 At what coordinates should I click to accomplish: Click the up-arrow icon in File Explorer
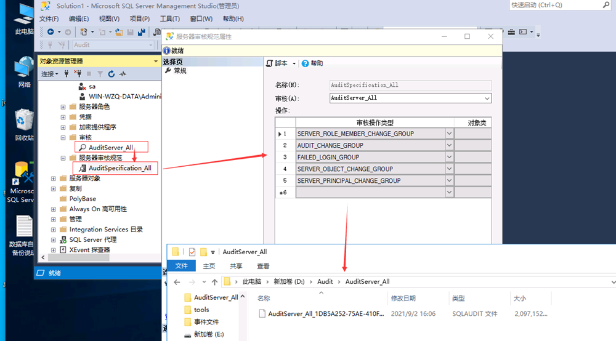(214, 282)
